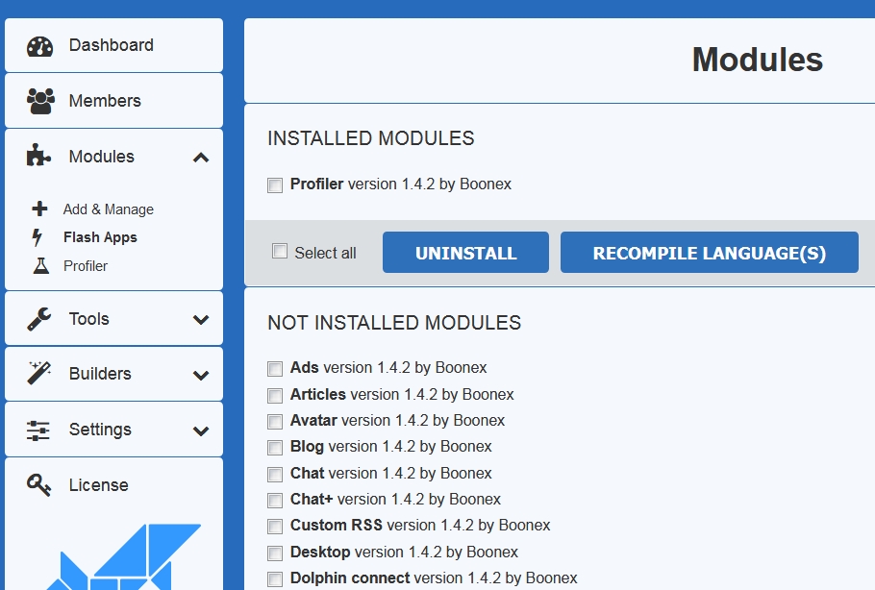
Task: Expand the Tools menu chevron
Action: (201, 320)
